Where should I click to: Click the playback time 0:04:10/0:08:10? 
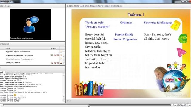pyautogui.click(x=179, y=105)
